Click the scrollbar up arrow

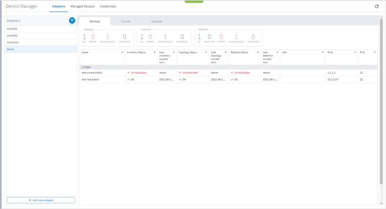[381, 18]
